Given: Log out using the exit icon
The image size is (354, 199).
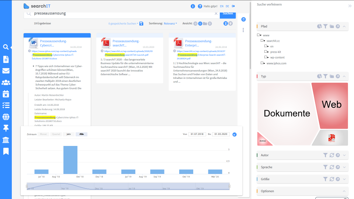Looking at the screenshot, I should [233, 6].
